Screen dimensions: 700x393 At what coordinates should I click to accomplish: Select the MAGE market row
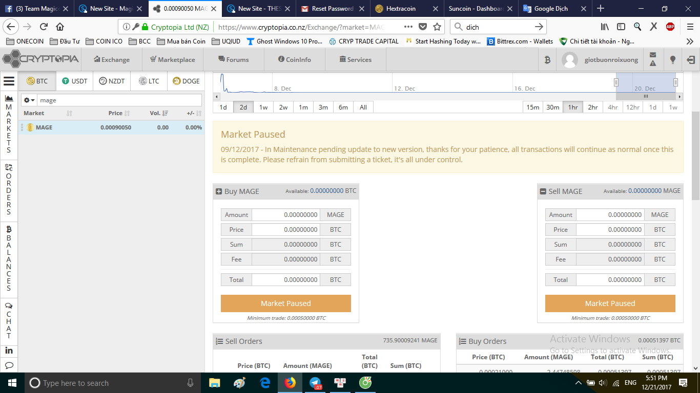[112, 127]
